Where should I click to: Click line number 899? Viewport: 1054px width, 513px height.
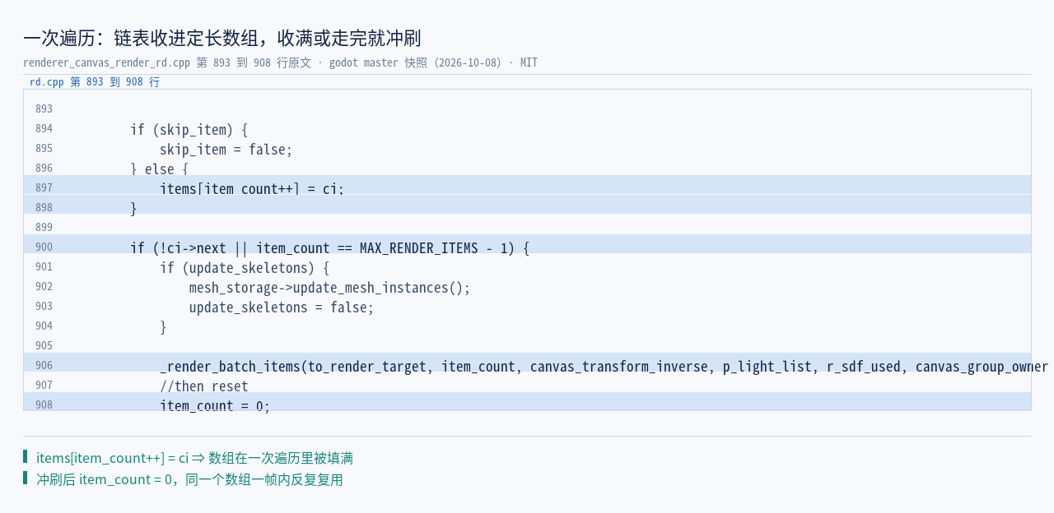click(x=44, y=228)
